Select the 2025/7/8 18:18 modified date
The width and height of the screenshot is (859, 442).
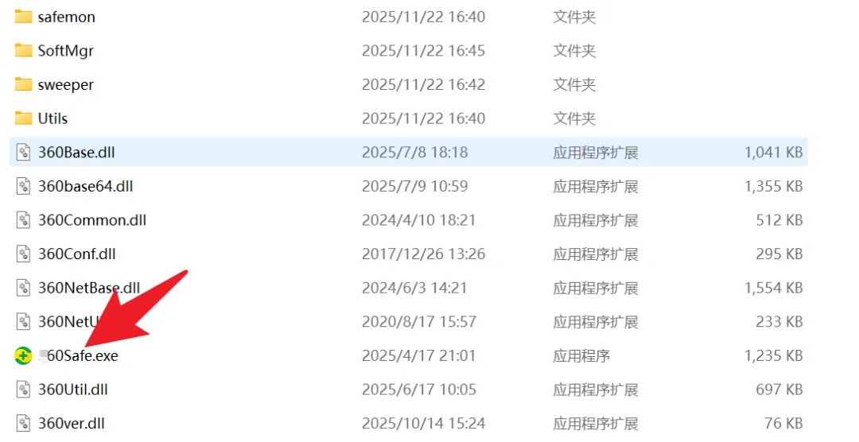coord(414,153)
